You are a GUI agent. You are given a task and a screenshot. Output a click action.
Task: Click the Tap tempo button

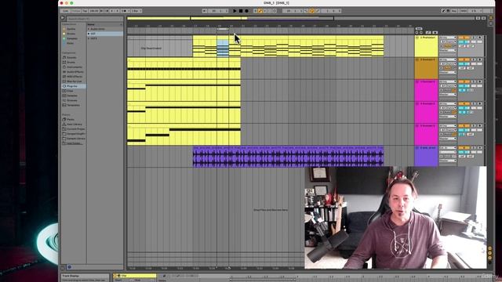click(85, 11)
